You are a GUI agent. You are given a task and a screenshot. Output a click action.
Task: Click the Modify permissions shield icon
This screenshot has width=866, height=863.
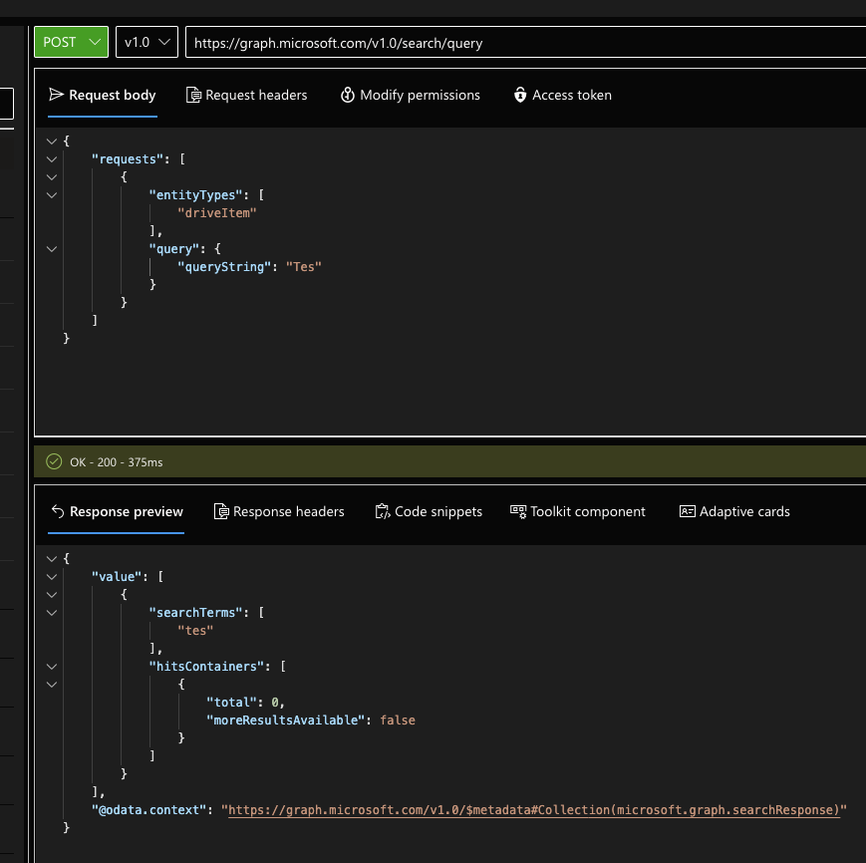point(348,95)
